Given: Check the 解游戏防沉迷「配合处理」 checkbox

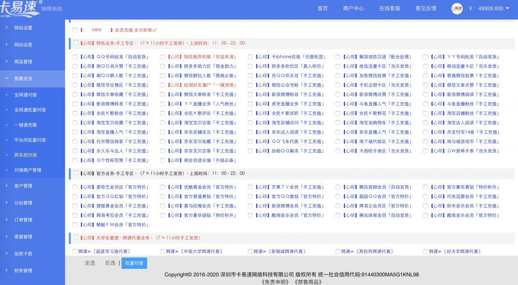Looking at the screenshot, I should pos(337,57).
